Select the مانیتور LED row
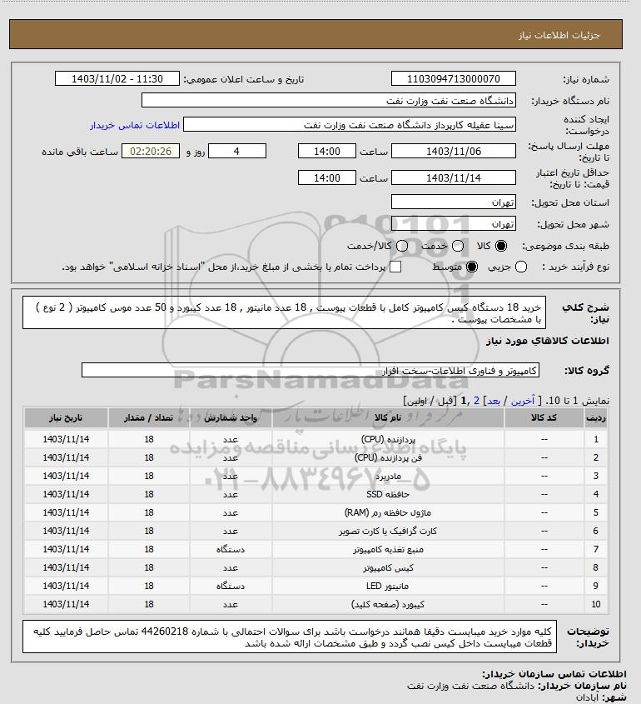641x704 pixels. point(316,586)
